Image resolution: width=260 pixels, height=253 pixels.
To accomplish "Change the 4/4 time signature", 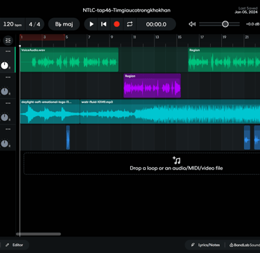I will [35, 24].
